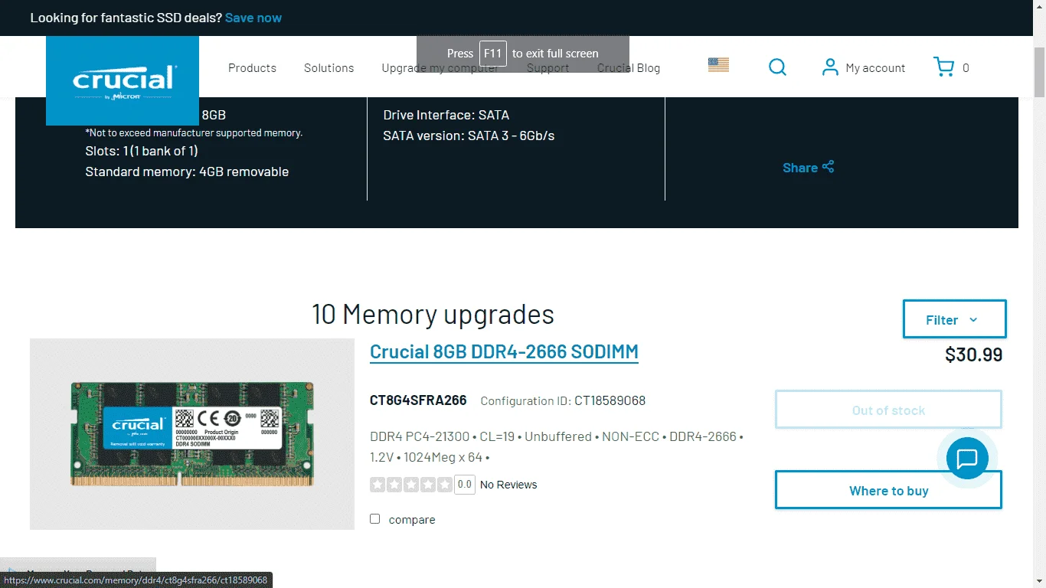
Task: Open the search magnifier icon
Action: coord(777,67)
